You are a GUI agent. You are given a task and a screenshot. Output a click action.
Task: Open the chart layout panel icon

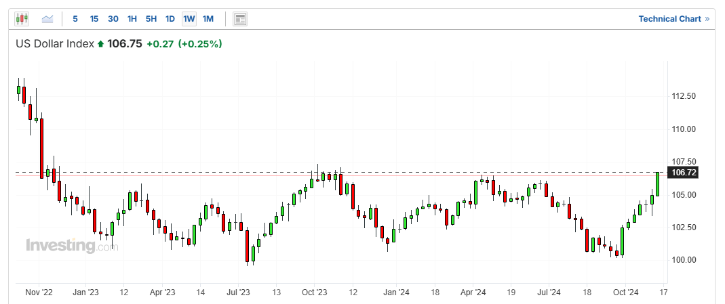[x=240, y=19]
